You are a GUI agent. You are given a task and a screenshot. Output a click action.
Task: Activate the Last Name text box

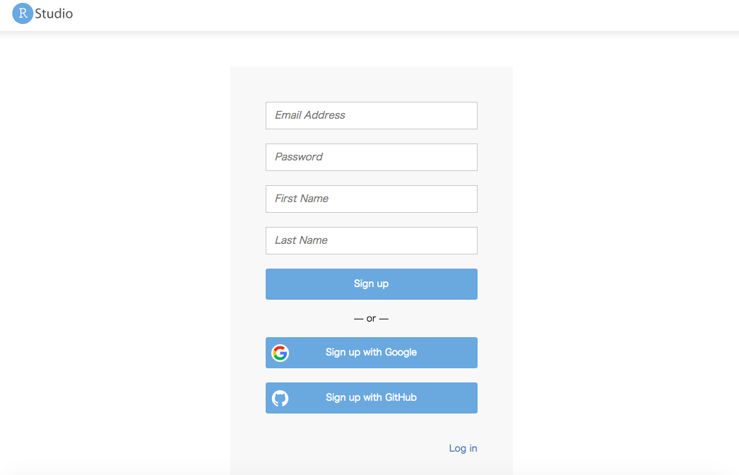pyautogui.click(x=371, y=240)
